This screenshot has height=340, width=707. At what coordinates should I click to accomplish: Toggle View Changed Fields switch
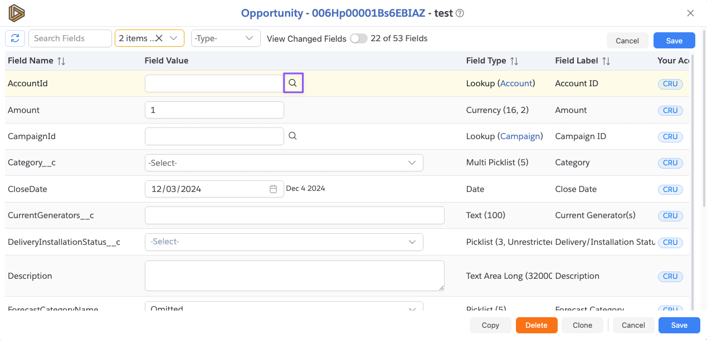359,38
